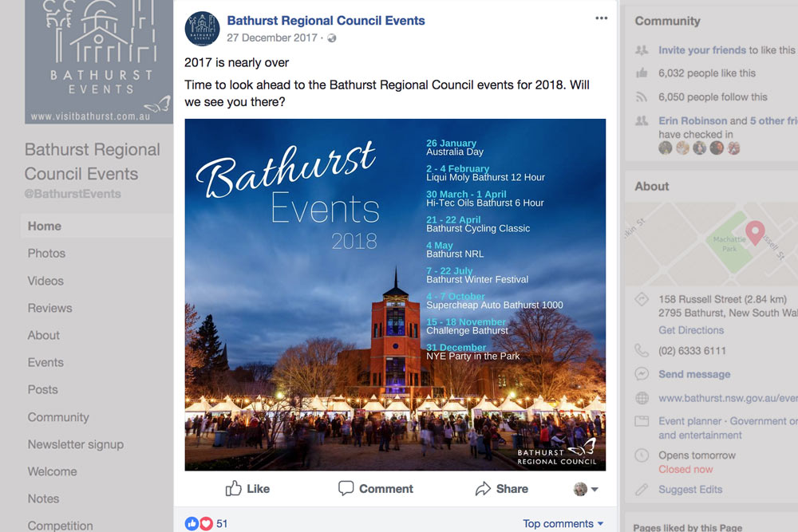
Task: Click the thumbs-up Like icon under the post
Action: tap(234, 488)
